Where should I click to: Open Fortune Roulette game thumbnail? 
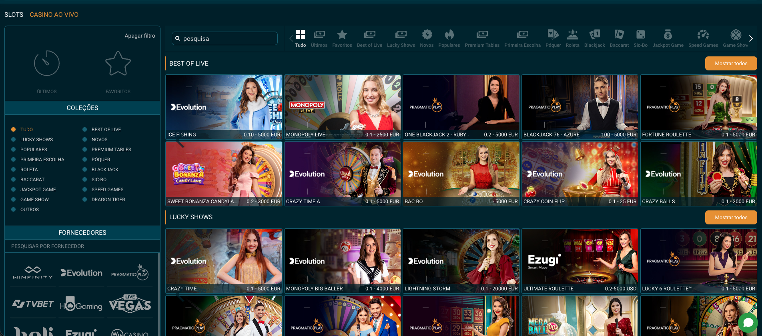point(699,107)
